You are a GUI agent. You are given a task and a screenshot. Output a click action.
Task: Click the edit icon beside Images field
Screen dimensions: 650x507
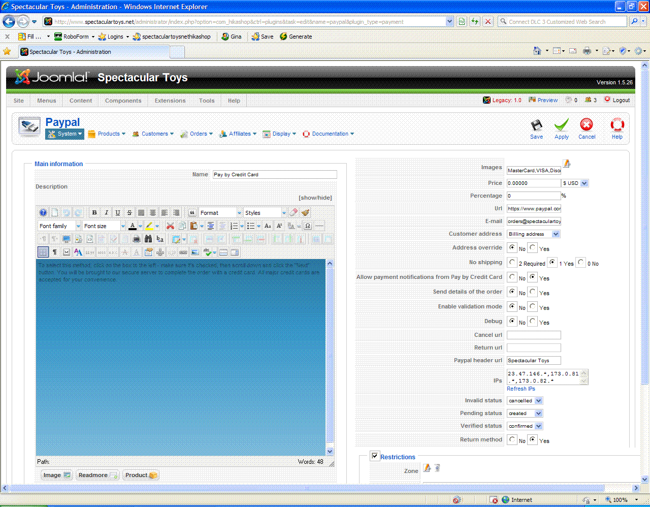click(567, 164)
